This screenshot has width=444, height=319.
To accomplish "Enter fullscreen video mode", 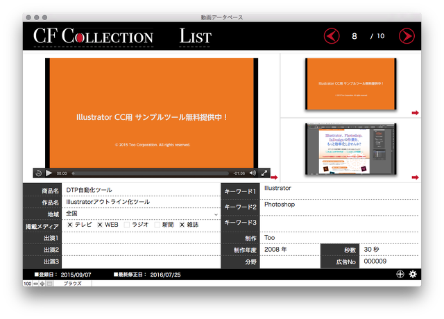I will pos(264,173).
